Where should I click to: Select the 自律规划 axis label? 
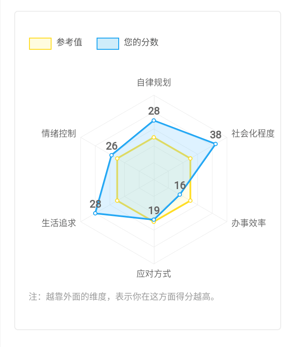pyautogui.click(x=154, y=82)
